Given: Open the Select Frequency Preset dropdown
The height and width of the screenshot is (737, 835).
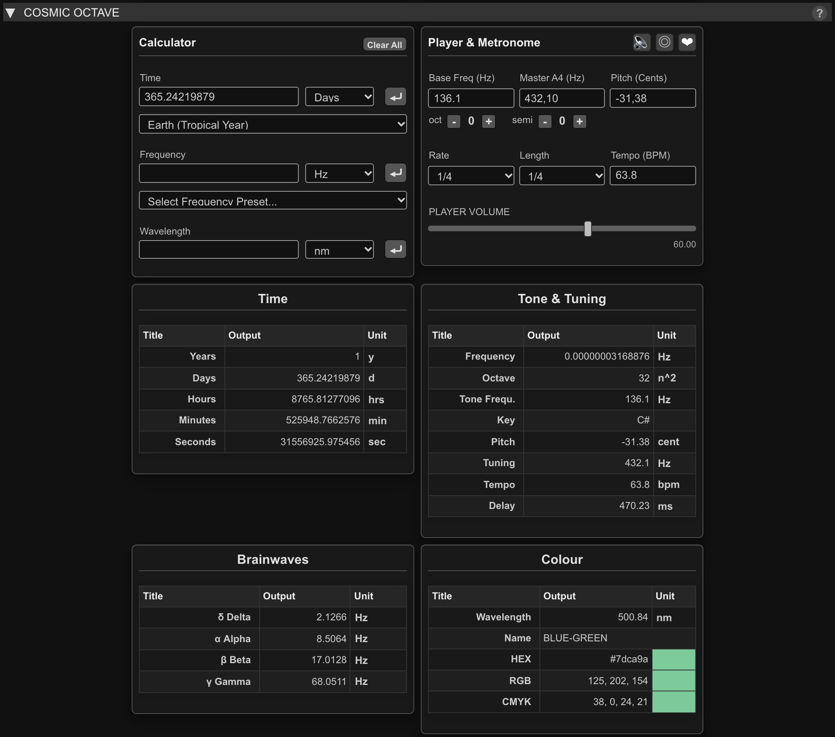Looking at the screenshot, I should pyautogui.click(x=273, y=201).
